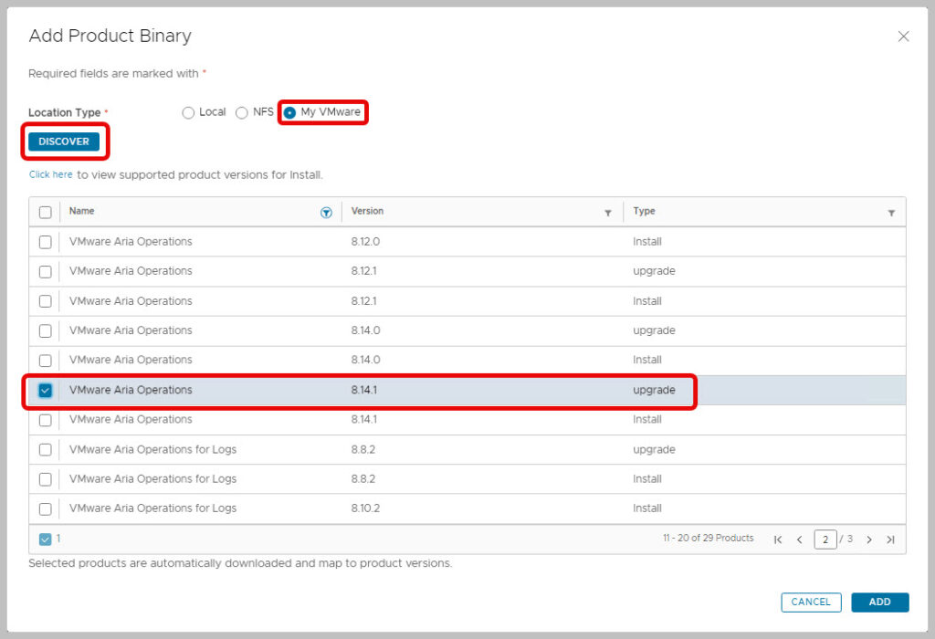Select the Local location type
935x639 pixels.
(188, 112)
